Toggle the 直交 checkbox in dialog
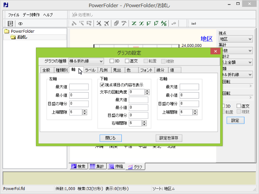This screenshot has height=194, width=259. (x=127, y=61)
